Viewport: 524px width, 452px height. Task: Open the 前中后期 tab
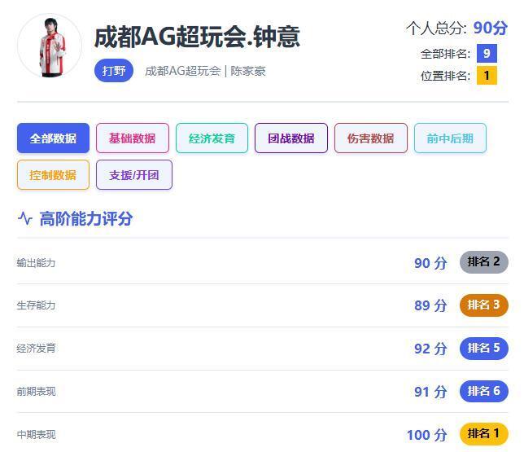click(x=449, y=138)
